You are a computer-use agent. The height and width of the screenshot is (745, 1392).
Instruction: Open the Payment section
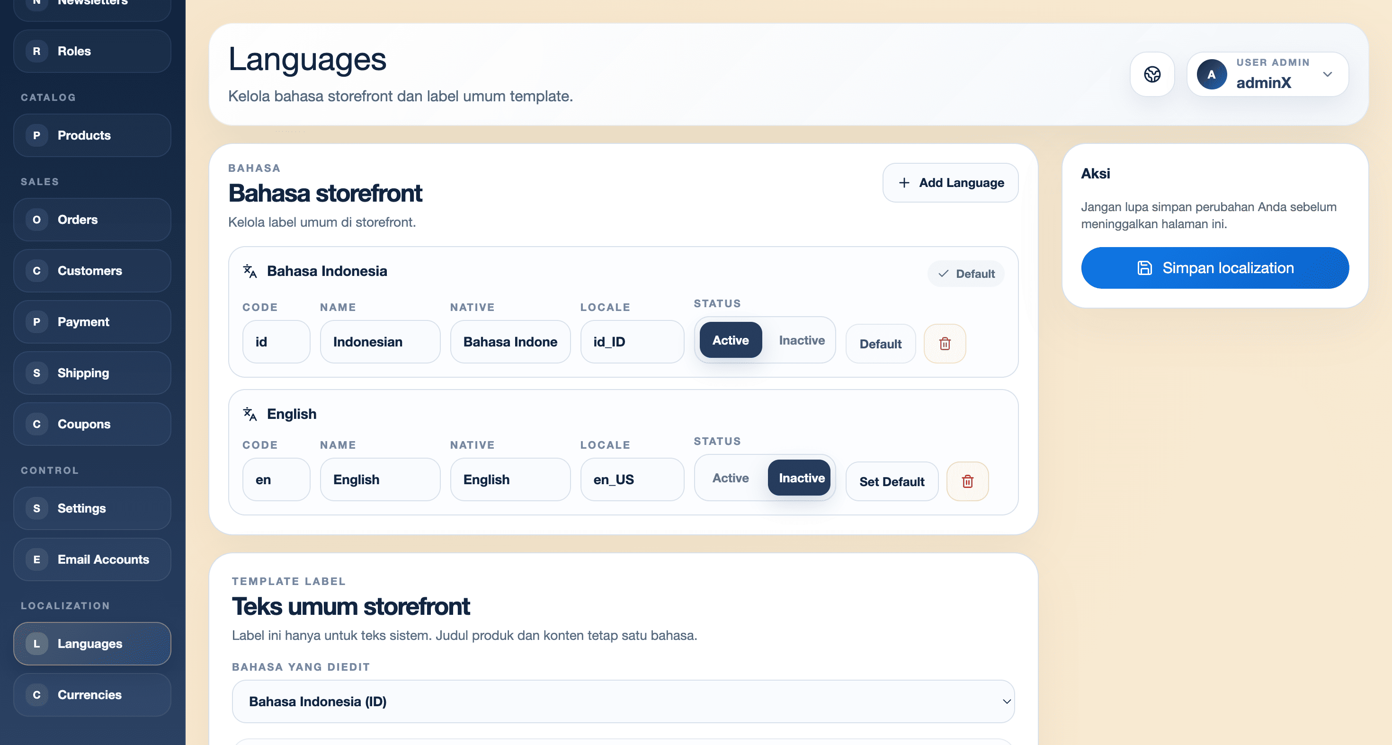(x=92, y=322)
